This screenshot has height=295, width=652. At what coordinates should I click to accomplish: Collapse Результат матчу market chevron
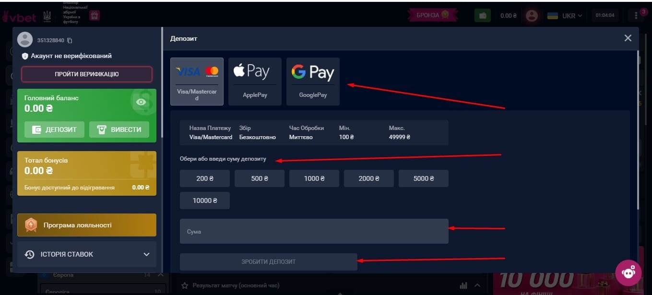click(x=478, y=285)
